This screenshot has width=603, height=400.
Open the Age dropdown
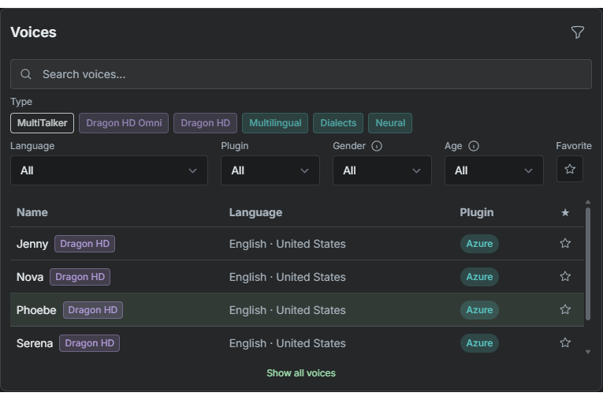click(493, 170)
